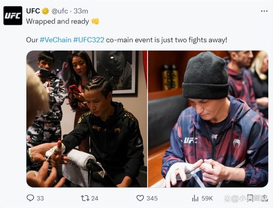Click the reply speech bubble icon

(x=30, y=198)
